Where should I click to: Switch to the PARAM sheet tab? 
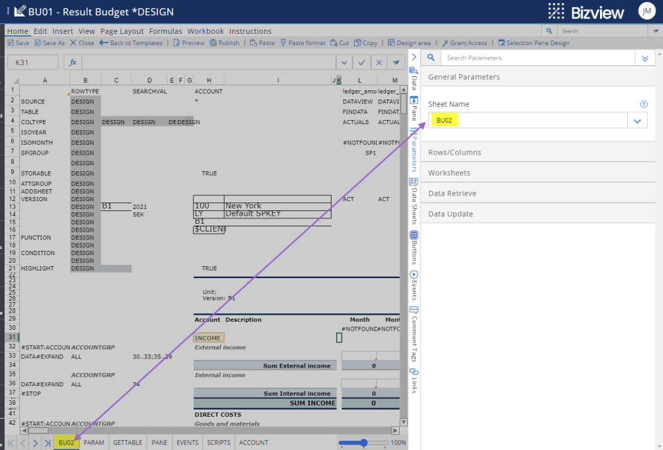click(x=94, y=443)
